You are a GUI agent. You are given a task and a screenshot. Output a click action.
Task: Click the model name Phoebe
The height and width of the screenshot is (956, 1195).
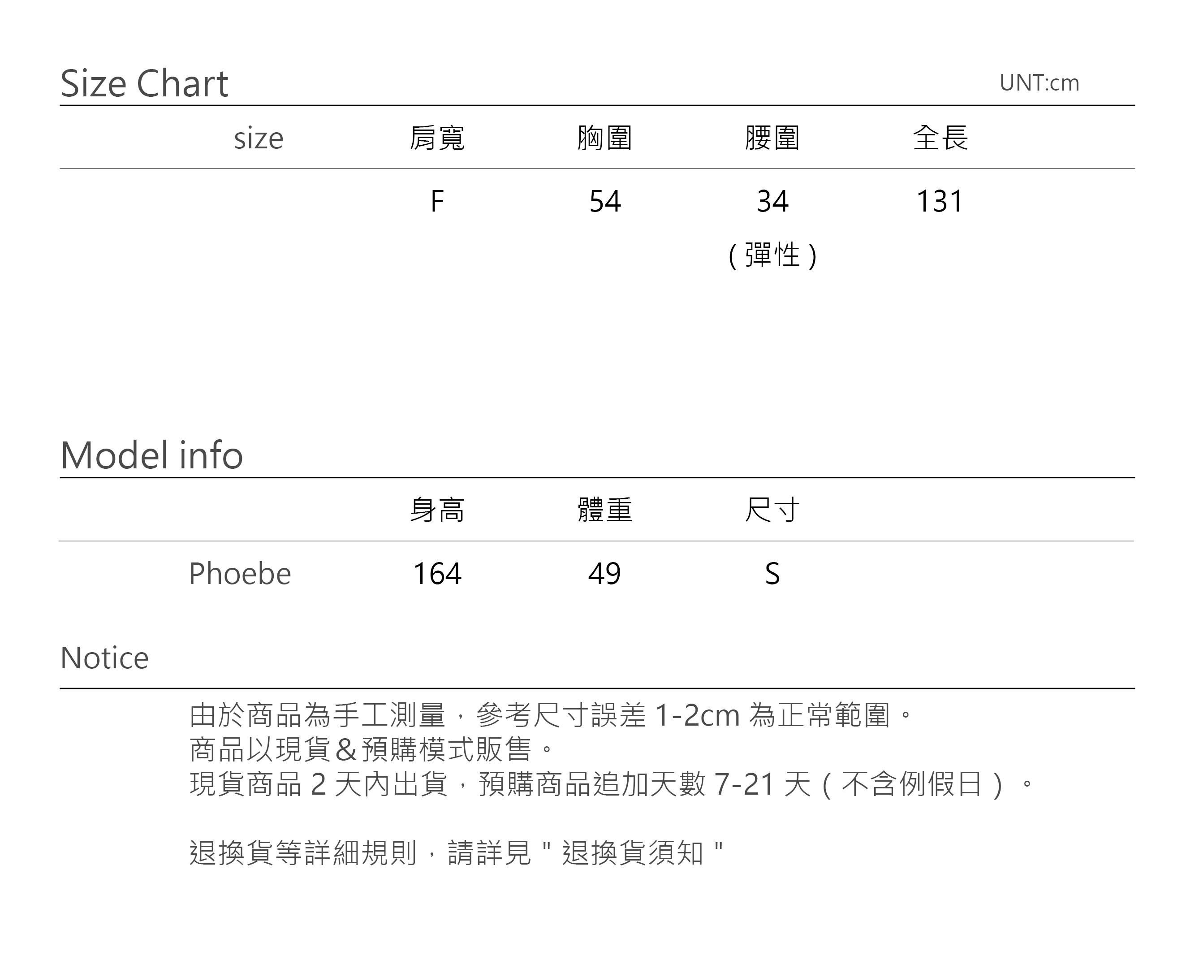tap(239, 573)
